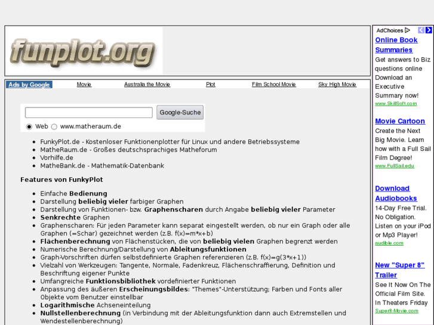The width and height of the screenshot is (434, 325).
Task: Visit audible.com ad URL
Action: click(x=389, y=243)
